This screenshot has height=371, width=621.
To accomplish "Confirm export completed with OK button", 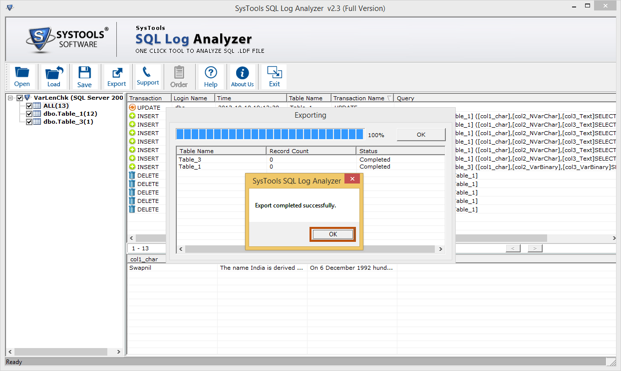I will coord(332,234).
